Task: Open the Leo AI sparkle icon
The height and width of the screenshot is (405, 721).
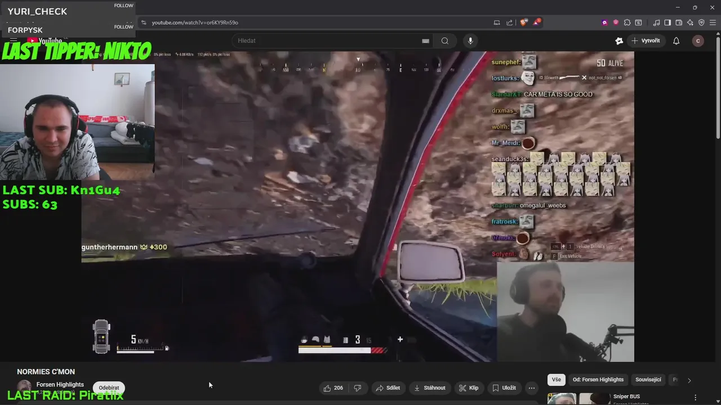Action: point(690,22)
